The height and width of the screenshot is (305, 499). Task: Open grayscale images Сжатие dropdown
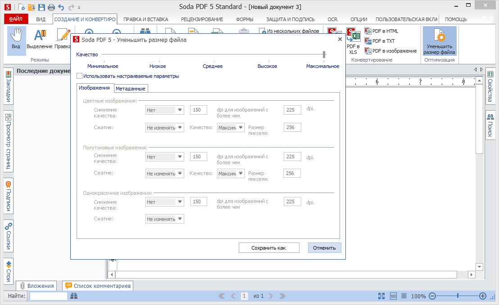coord(164,173)
